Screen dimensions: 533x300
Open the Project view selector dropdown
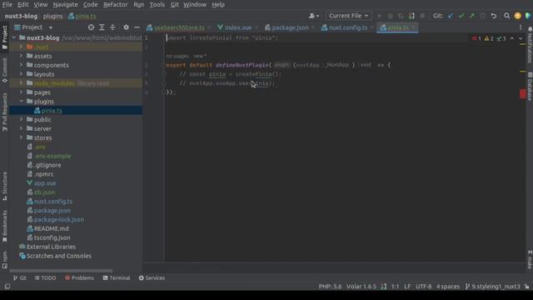click(x=51, y=27)
